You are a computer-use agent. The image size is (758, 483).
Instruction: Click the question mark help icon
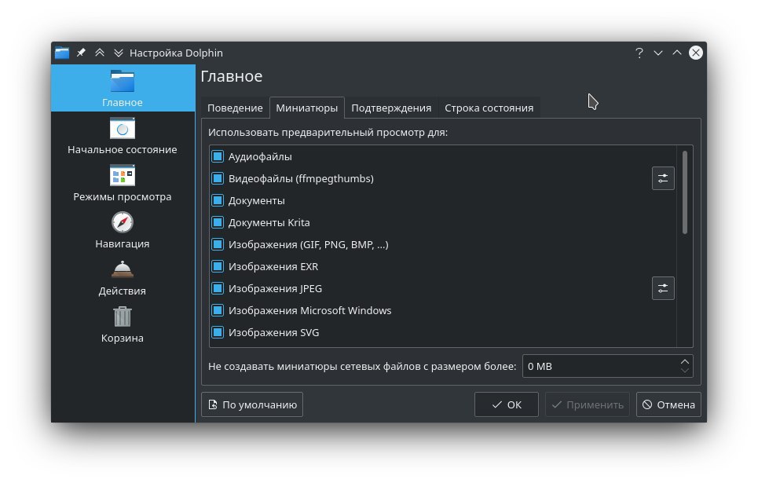[639, 53]
